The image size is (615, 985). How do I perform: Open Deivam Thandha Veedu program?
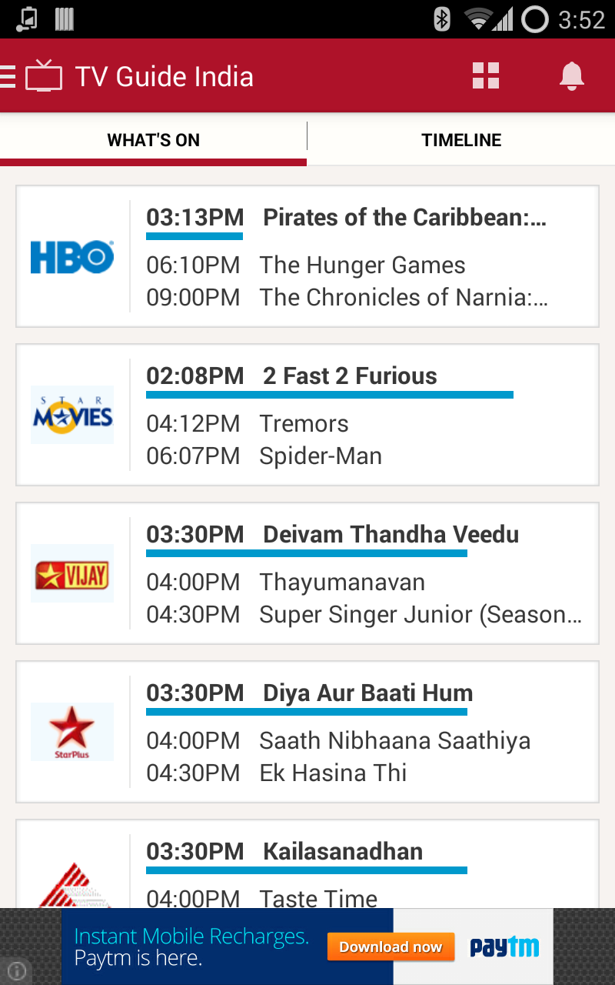(x=391, y=535)
